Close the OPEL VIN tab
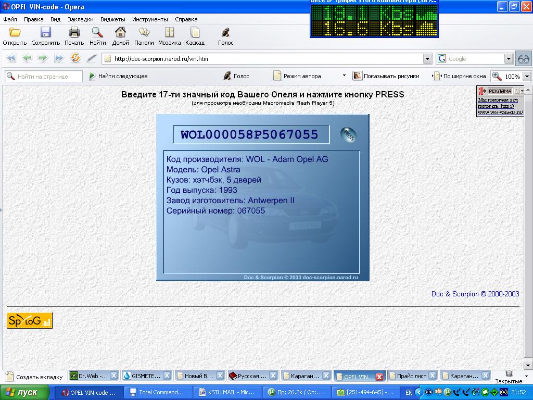The image size is (533, 400). (x=379, y=377)
